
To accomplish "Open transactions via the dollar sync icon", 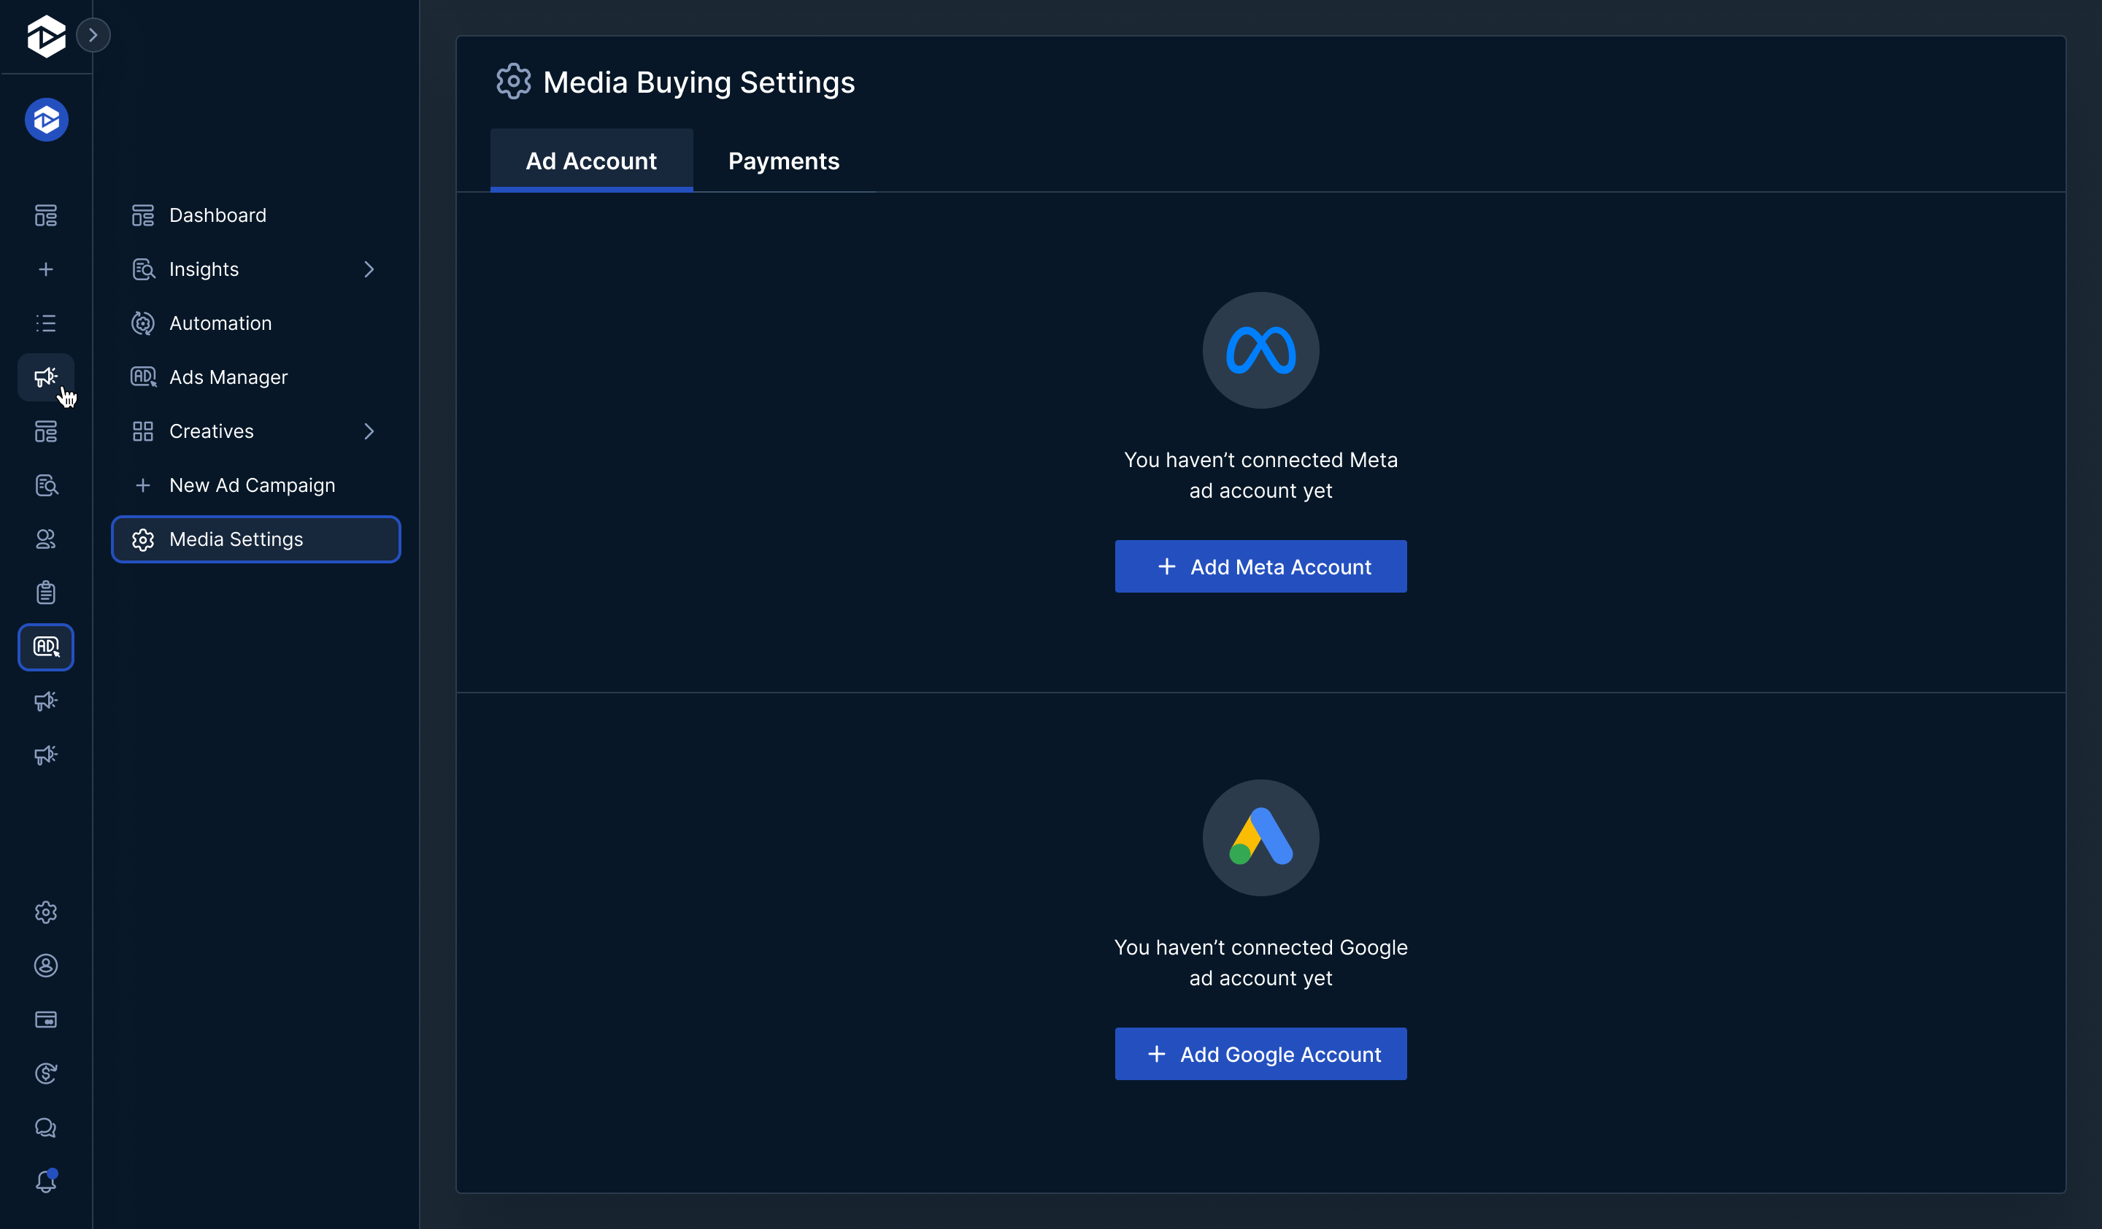I will 46,1073.
